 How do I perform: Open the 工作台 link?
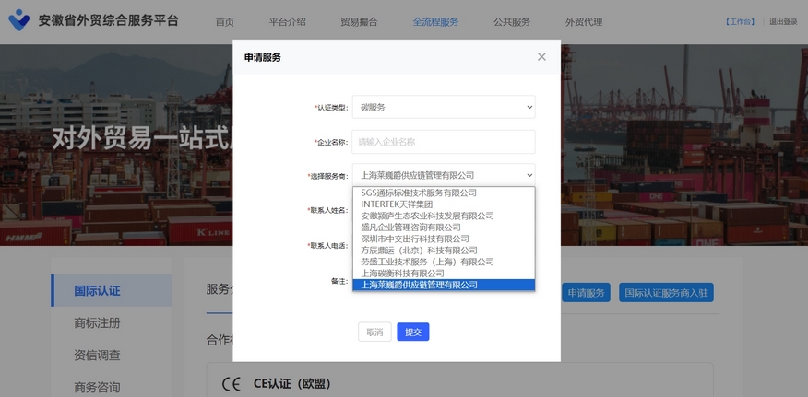(x=740, y=22)
